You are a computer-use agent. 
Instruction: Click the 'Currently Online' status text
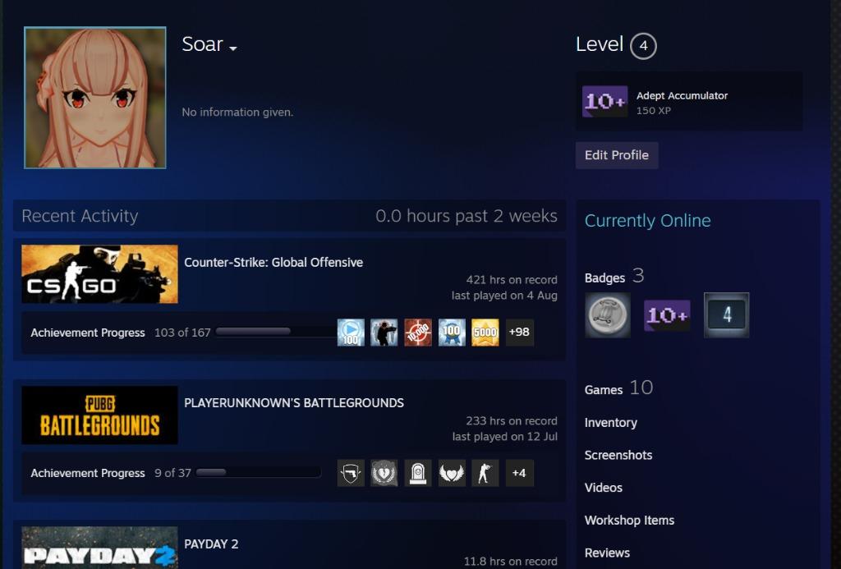pos(647,220)
